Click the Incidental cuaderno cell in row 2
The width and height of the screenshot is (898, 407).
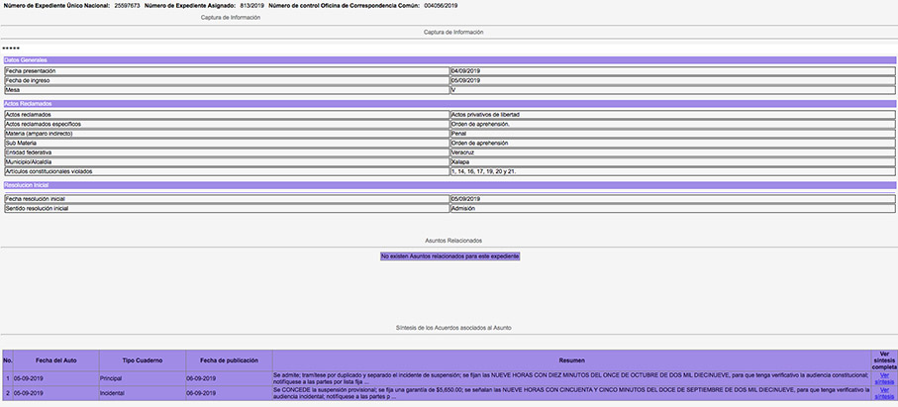[x=112, y=393]
